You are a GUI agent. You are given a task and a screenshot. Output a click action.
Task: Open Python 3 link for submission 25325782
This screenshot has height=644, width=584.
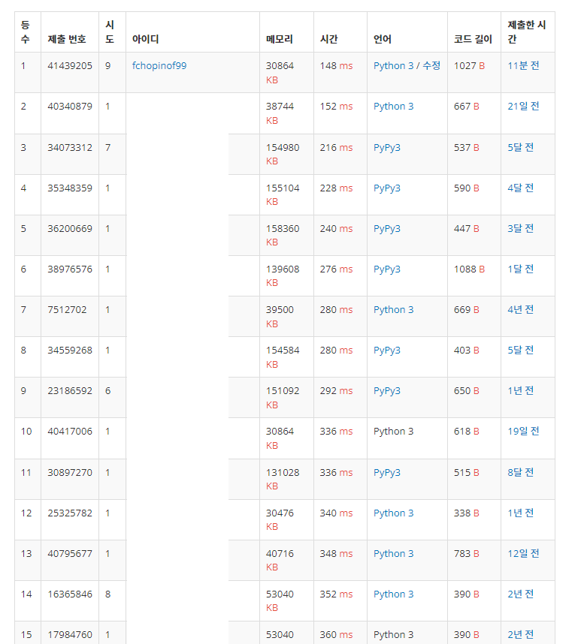[393, 513]
